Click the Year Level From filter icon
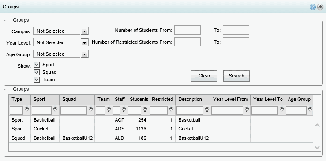 tap(247, 110)
